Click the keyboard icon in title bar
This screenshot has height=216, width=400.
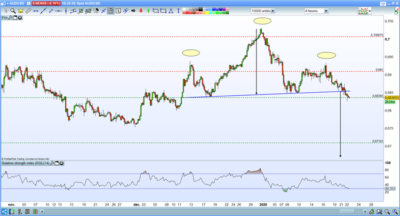(x=383, y=4)
